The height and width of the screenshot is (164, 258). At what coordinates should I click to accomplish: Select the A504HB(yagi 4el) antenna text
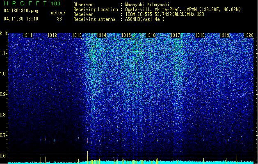click(145, 19)
